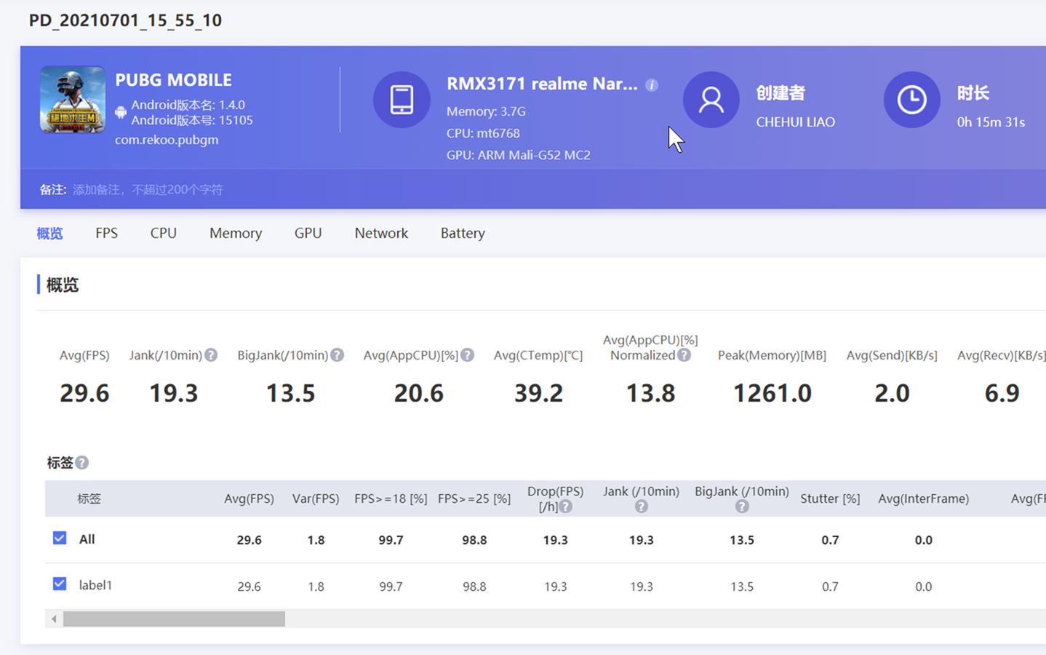Click the creator user avatar icon
This screenshot has width=1046, height=655.
coord(711,100)
